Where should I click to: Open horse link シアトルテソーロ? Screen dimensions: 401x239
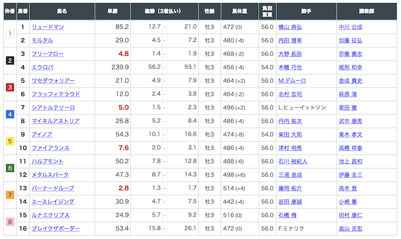point(53,108)
